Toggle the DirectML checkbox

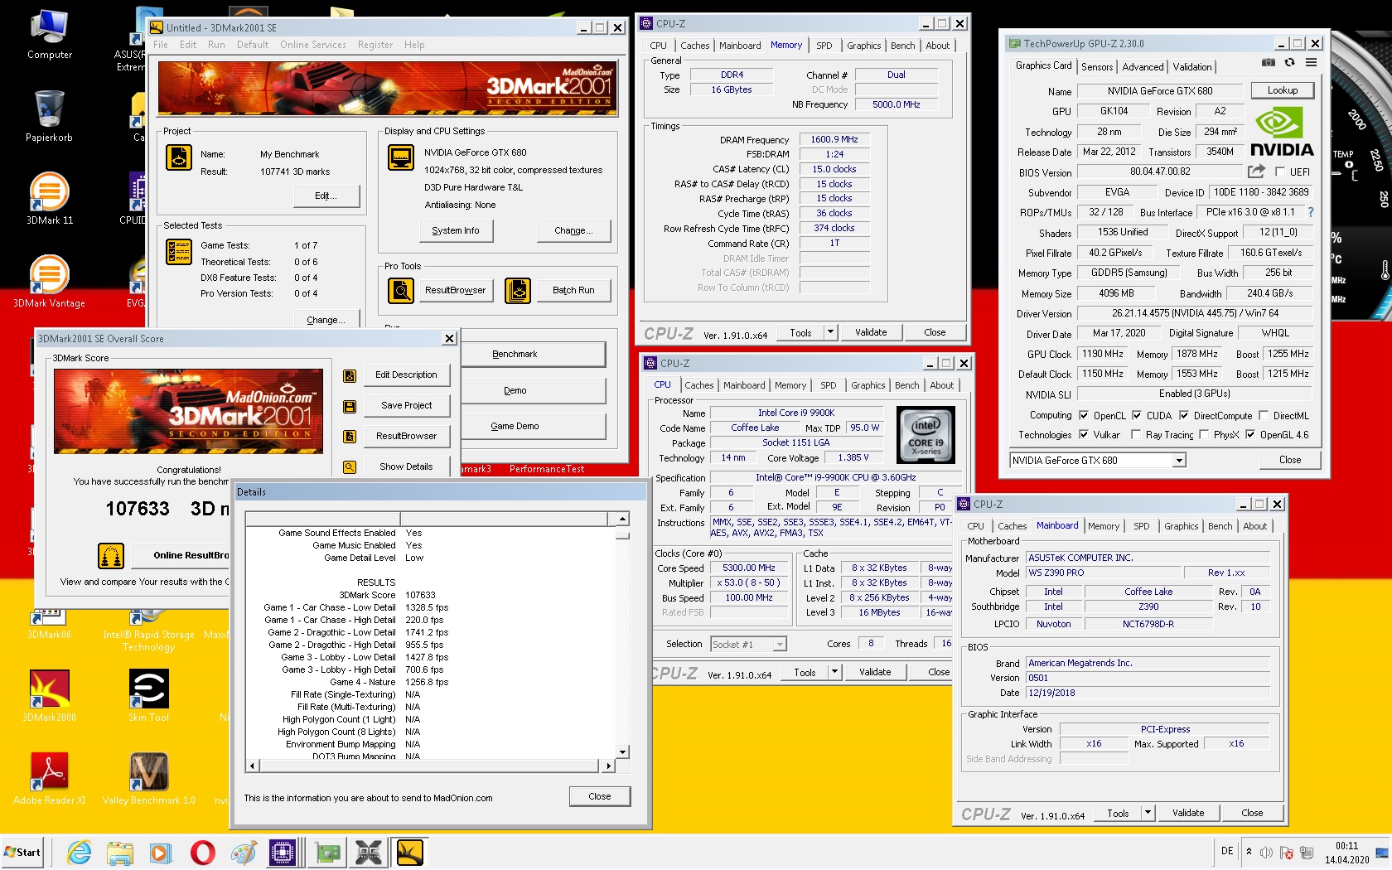coord(1264,415)
